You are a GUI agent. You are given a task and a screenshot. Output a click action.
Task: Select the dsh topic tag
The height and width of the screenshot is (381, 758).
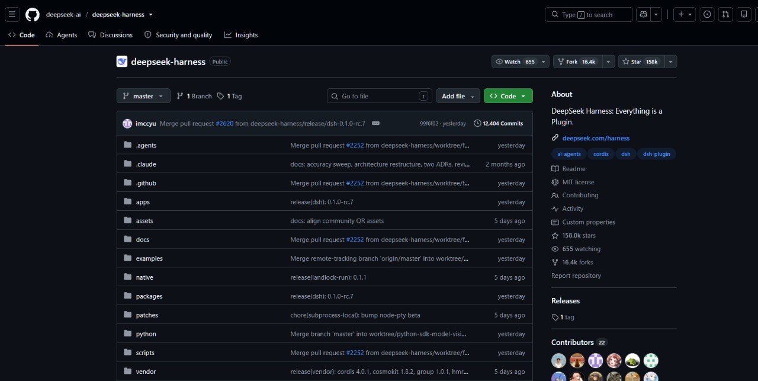(x=625, y=154)
